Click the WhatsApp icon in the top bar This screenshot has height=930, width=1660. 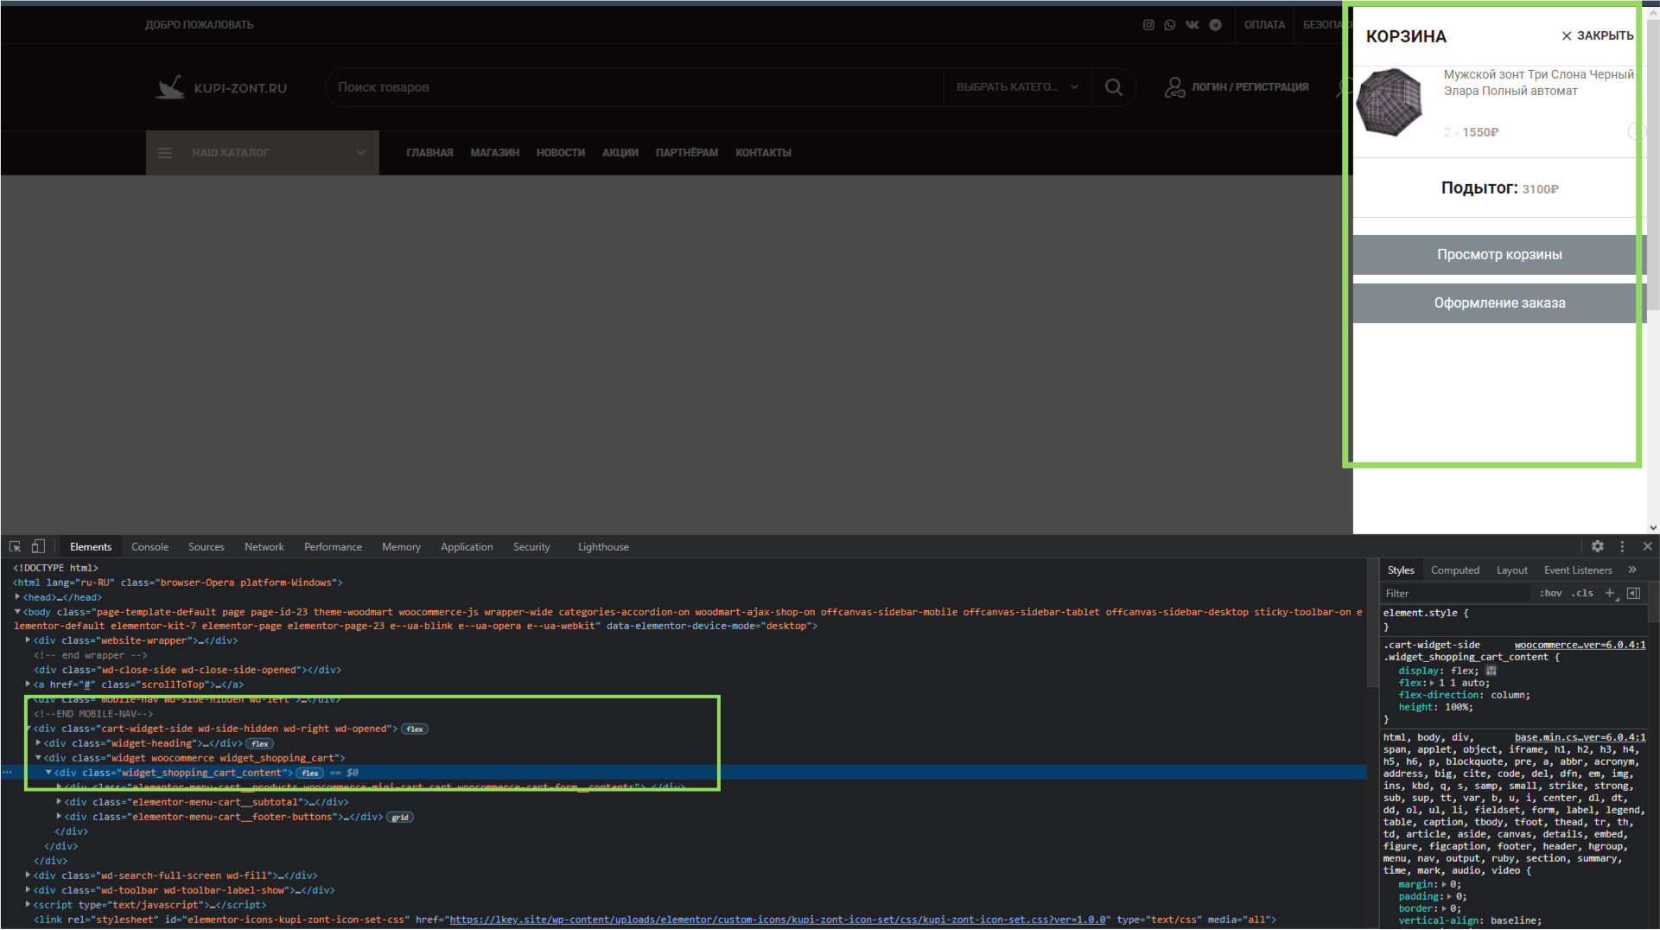click(x=1170, y=25)
